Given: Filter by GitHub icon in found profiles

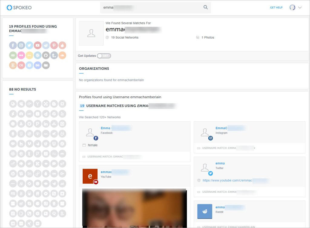Looking at the screenshot, I should [x=46, y=55].
